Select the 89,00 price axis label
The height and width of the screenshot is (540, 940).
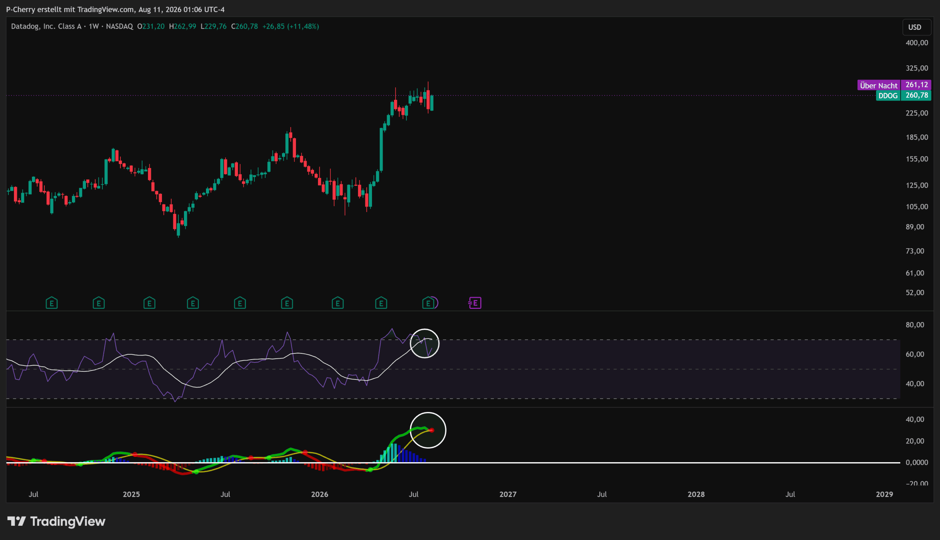(915, 227)
